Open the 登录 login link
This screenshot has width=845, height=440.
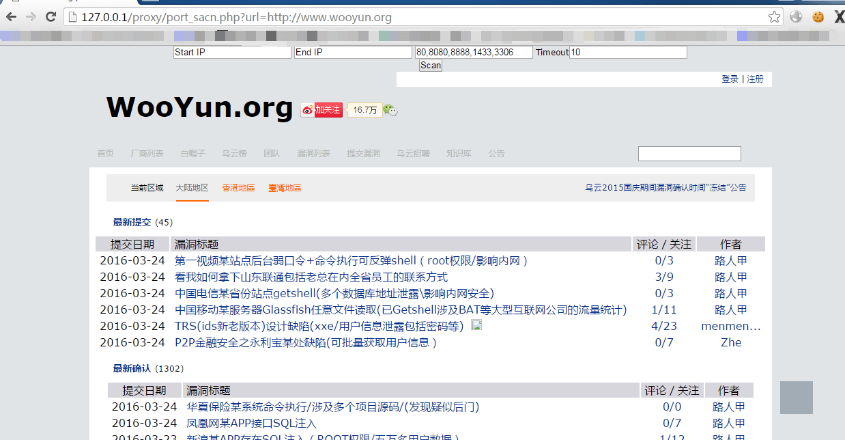tap(730, 79)
